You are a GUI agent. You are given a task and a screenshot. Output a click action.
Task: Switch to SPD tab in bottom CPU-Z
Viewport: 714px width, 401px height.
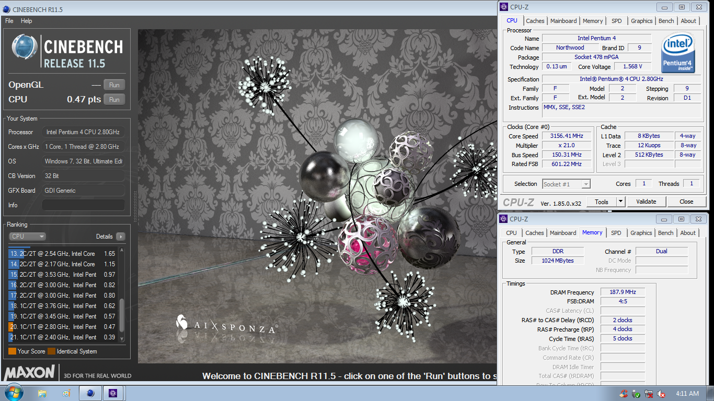(616, 233)
